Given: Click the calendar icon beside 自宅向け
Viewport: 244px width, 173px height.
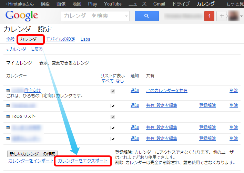Looking at the screenshot, I should pos(8,91).
